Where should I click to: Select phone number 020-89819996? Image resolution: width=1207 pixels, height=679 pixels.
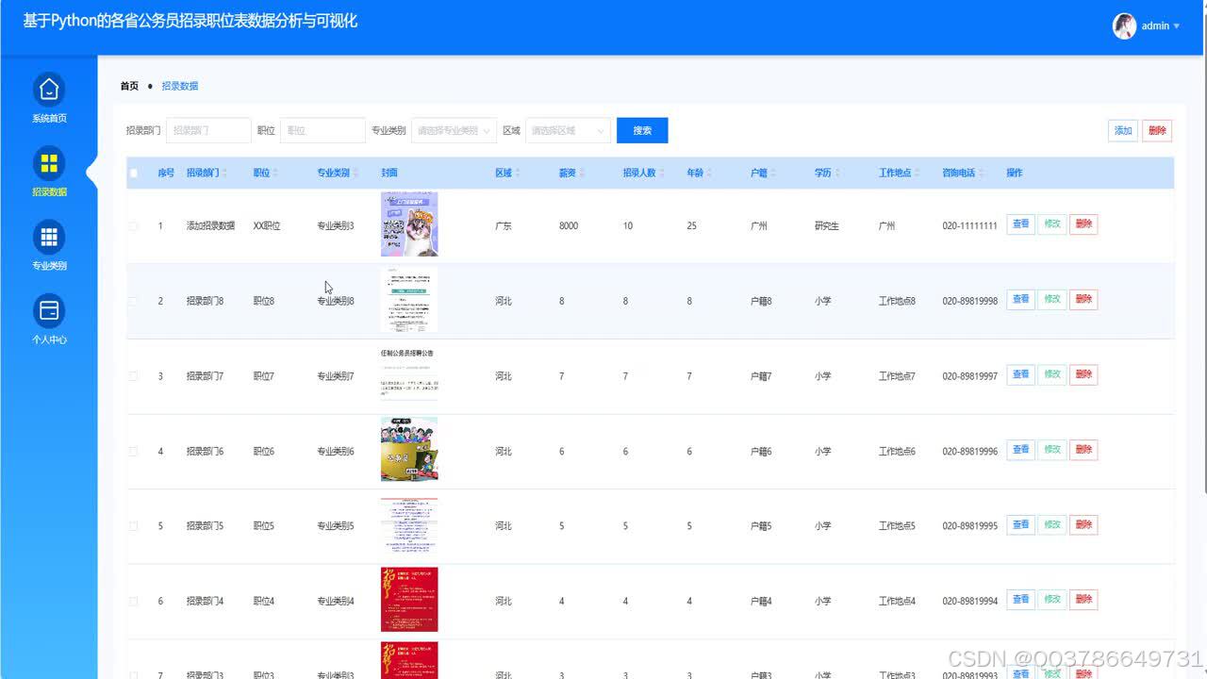click(969, 452)
